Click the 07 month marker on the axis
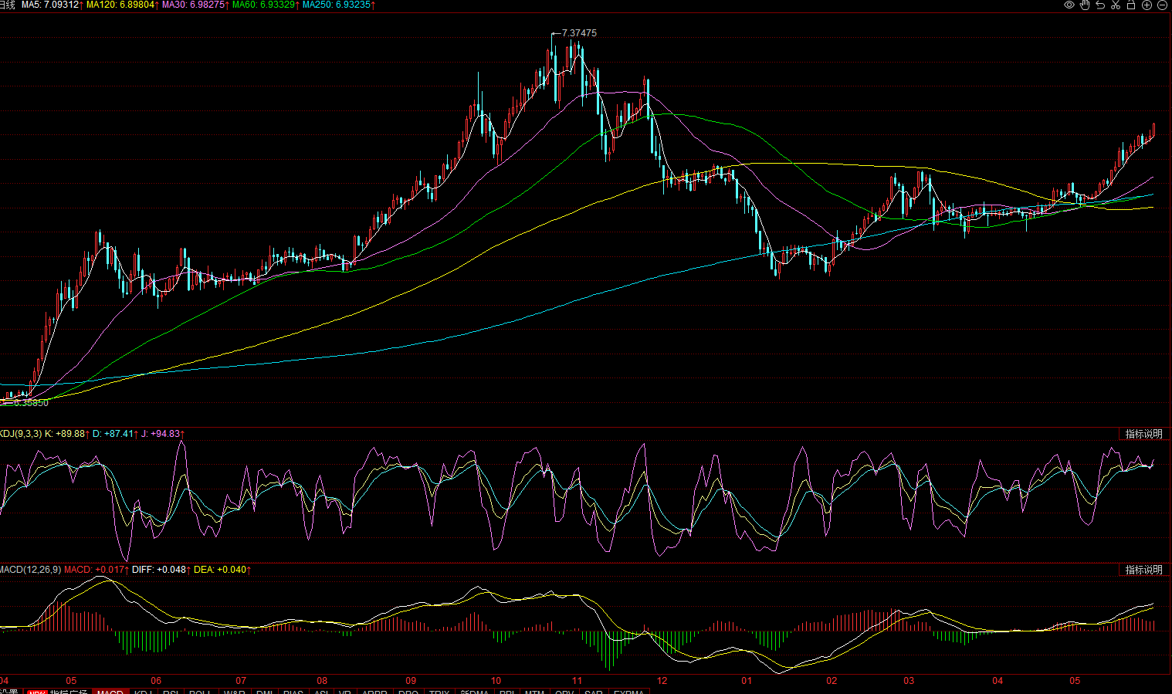The width and height of the screenshot is (1172, 694). pyautogui.click(x=241, y=681)
